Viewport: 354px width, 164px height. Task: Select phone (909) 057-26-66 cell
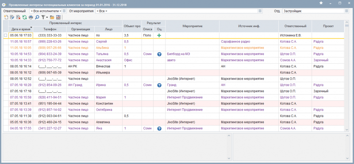(50, 48)
